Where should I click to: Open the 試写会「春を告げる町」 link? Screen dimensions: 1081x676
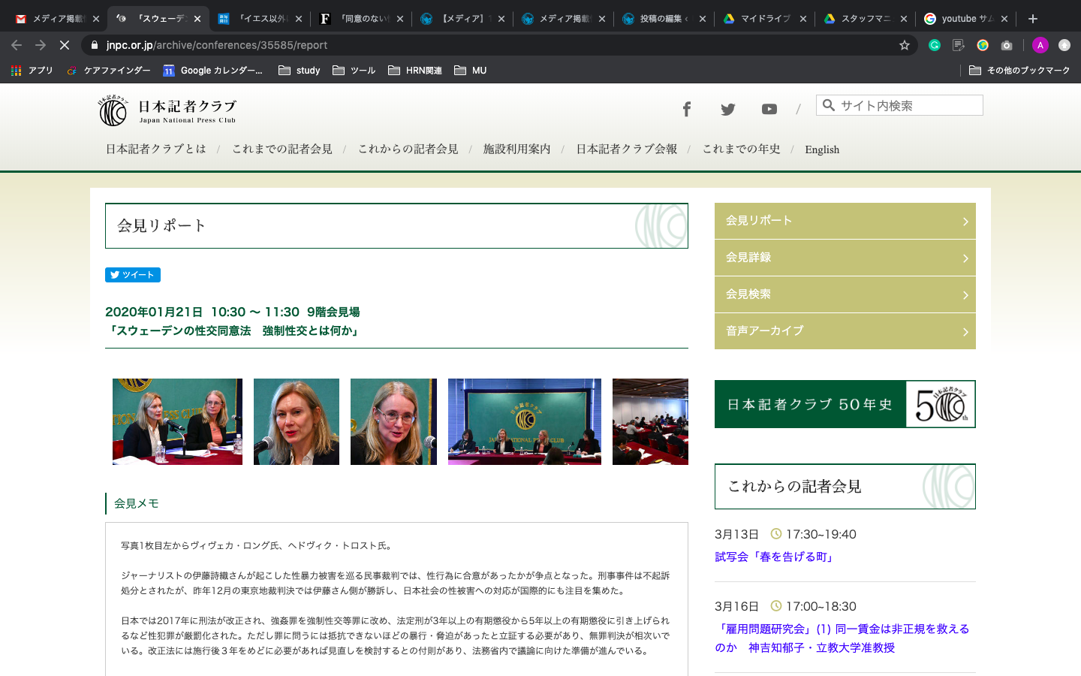click(x=775, y=557)
